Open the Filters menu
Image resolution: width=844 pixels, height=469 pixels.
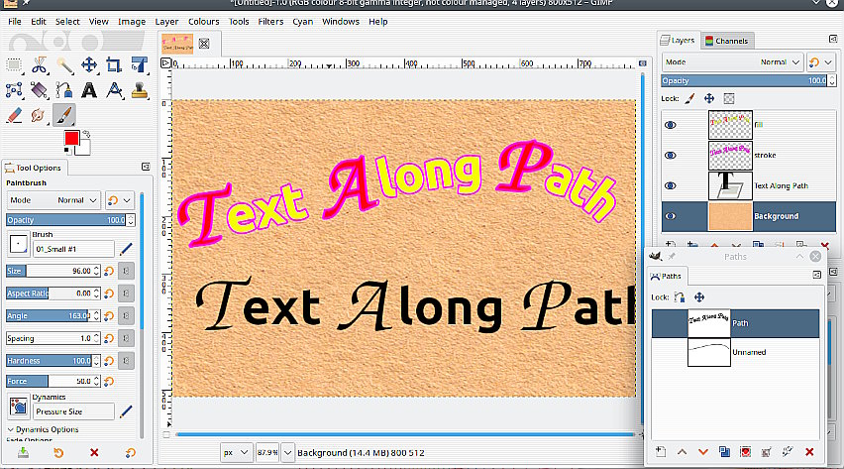270,21
